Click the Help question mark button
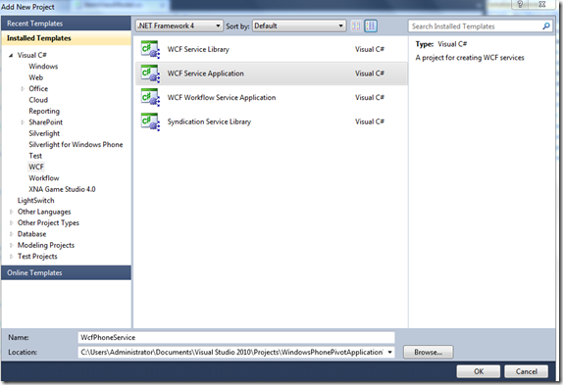The width and height of the screenshot is (563, 385). (520, 4)
